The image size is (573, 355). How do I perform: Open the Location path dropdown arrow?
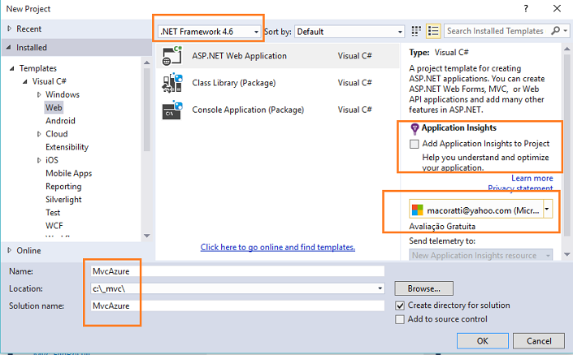pyautogui.click(x=380, y=288)
